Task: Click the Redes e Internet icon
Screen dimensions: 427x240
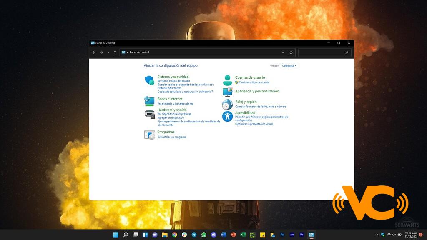Action: pyautogui.click(x=149, y=101)
